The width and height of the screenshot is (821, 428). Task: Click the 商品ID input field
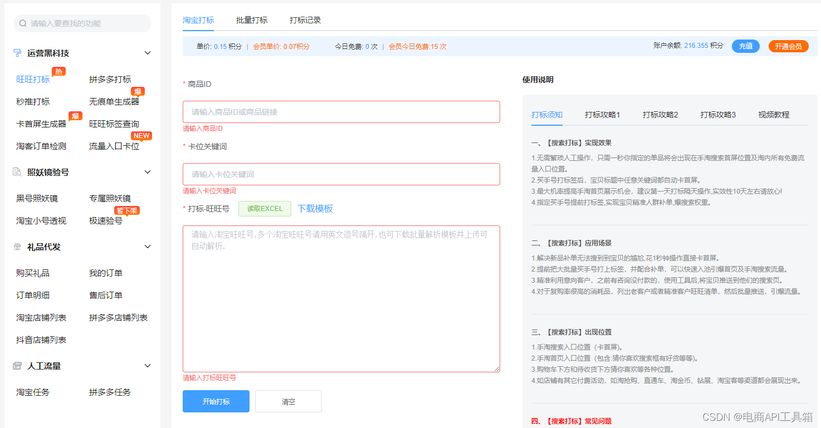[341, 112]
